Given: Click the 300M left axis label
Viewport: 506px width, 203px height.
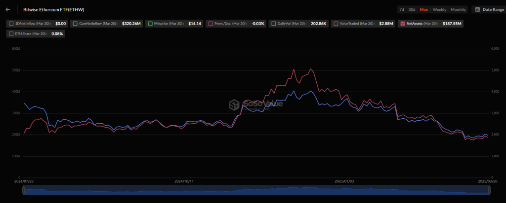Looking at the screenshot, I should tap(17, 113).
